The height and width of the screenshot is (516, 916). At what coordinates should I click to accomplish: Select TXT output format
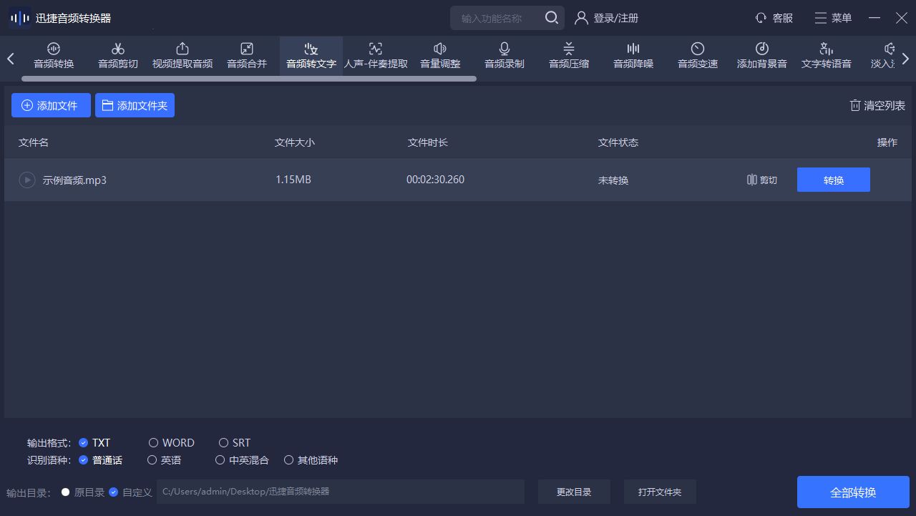click(94, 443)
